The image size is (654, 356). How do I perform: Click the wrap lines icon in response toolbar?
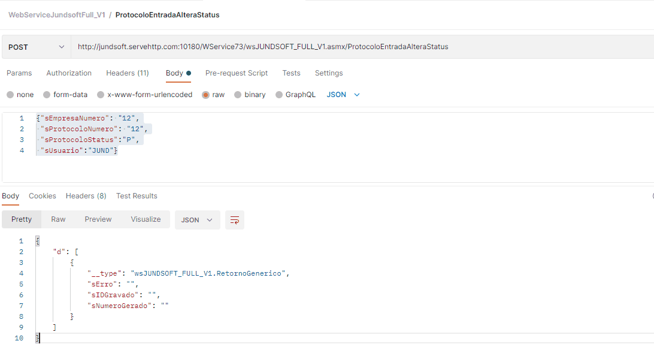coord(235,220)
